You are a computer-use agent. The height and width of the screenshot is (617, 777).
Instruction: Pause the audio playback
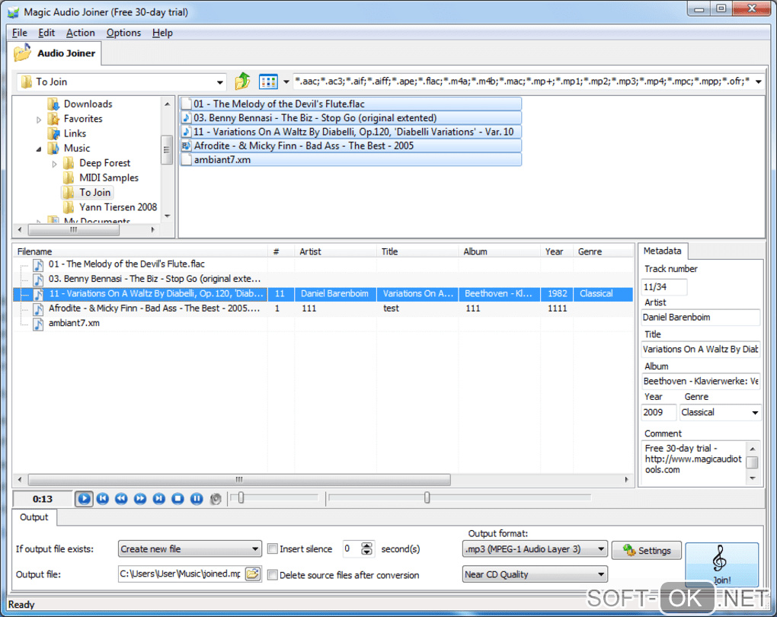(x=197, y=499)
